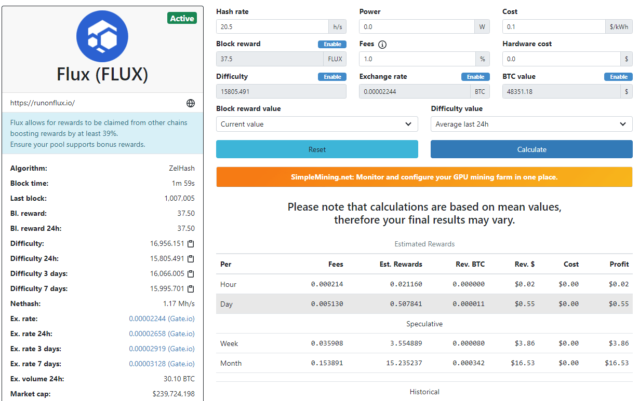Click the Historical section label
639x401 pixels.
point(424,392)
